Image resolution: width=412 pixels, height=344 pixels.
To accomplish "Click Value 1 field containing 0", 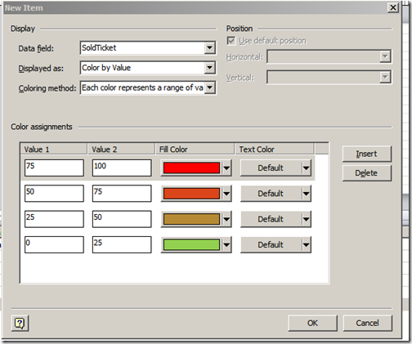I will click(54, 245).
